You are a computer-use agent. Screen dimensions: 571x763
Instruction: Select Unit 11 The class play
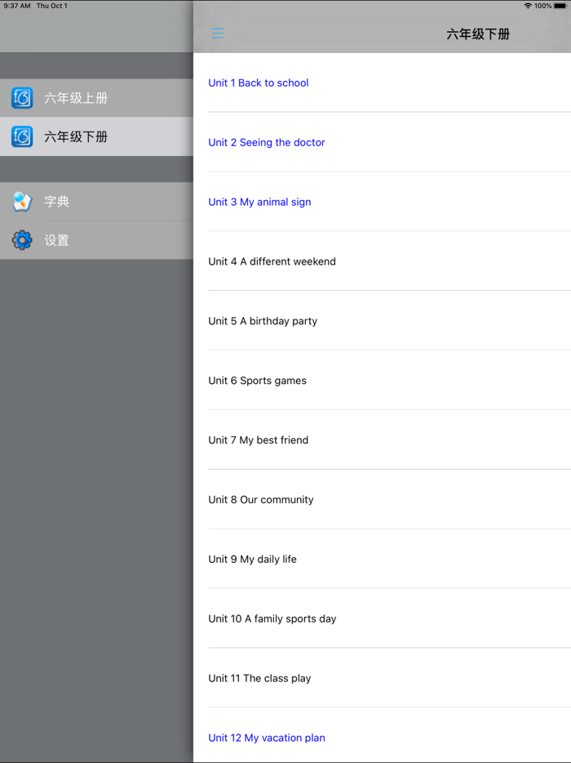[382, 678]
